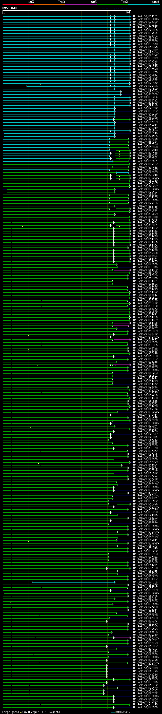Select hit label UniRef100_A5B3R5
This screenshot has height=714, width=162.
145,47
